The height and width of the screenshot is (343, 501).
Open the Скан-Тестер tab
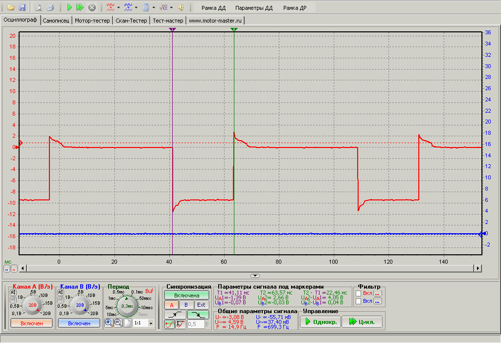131,21
